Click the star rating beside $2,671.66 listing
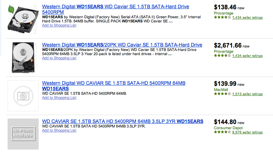 pyautogui.click(x=222, y=55)
